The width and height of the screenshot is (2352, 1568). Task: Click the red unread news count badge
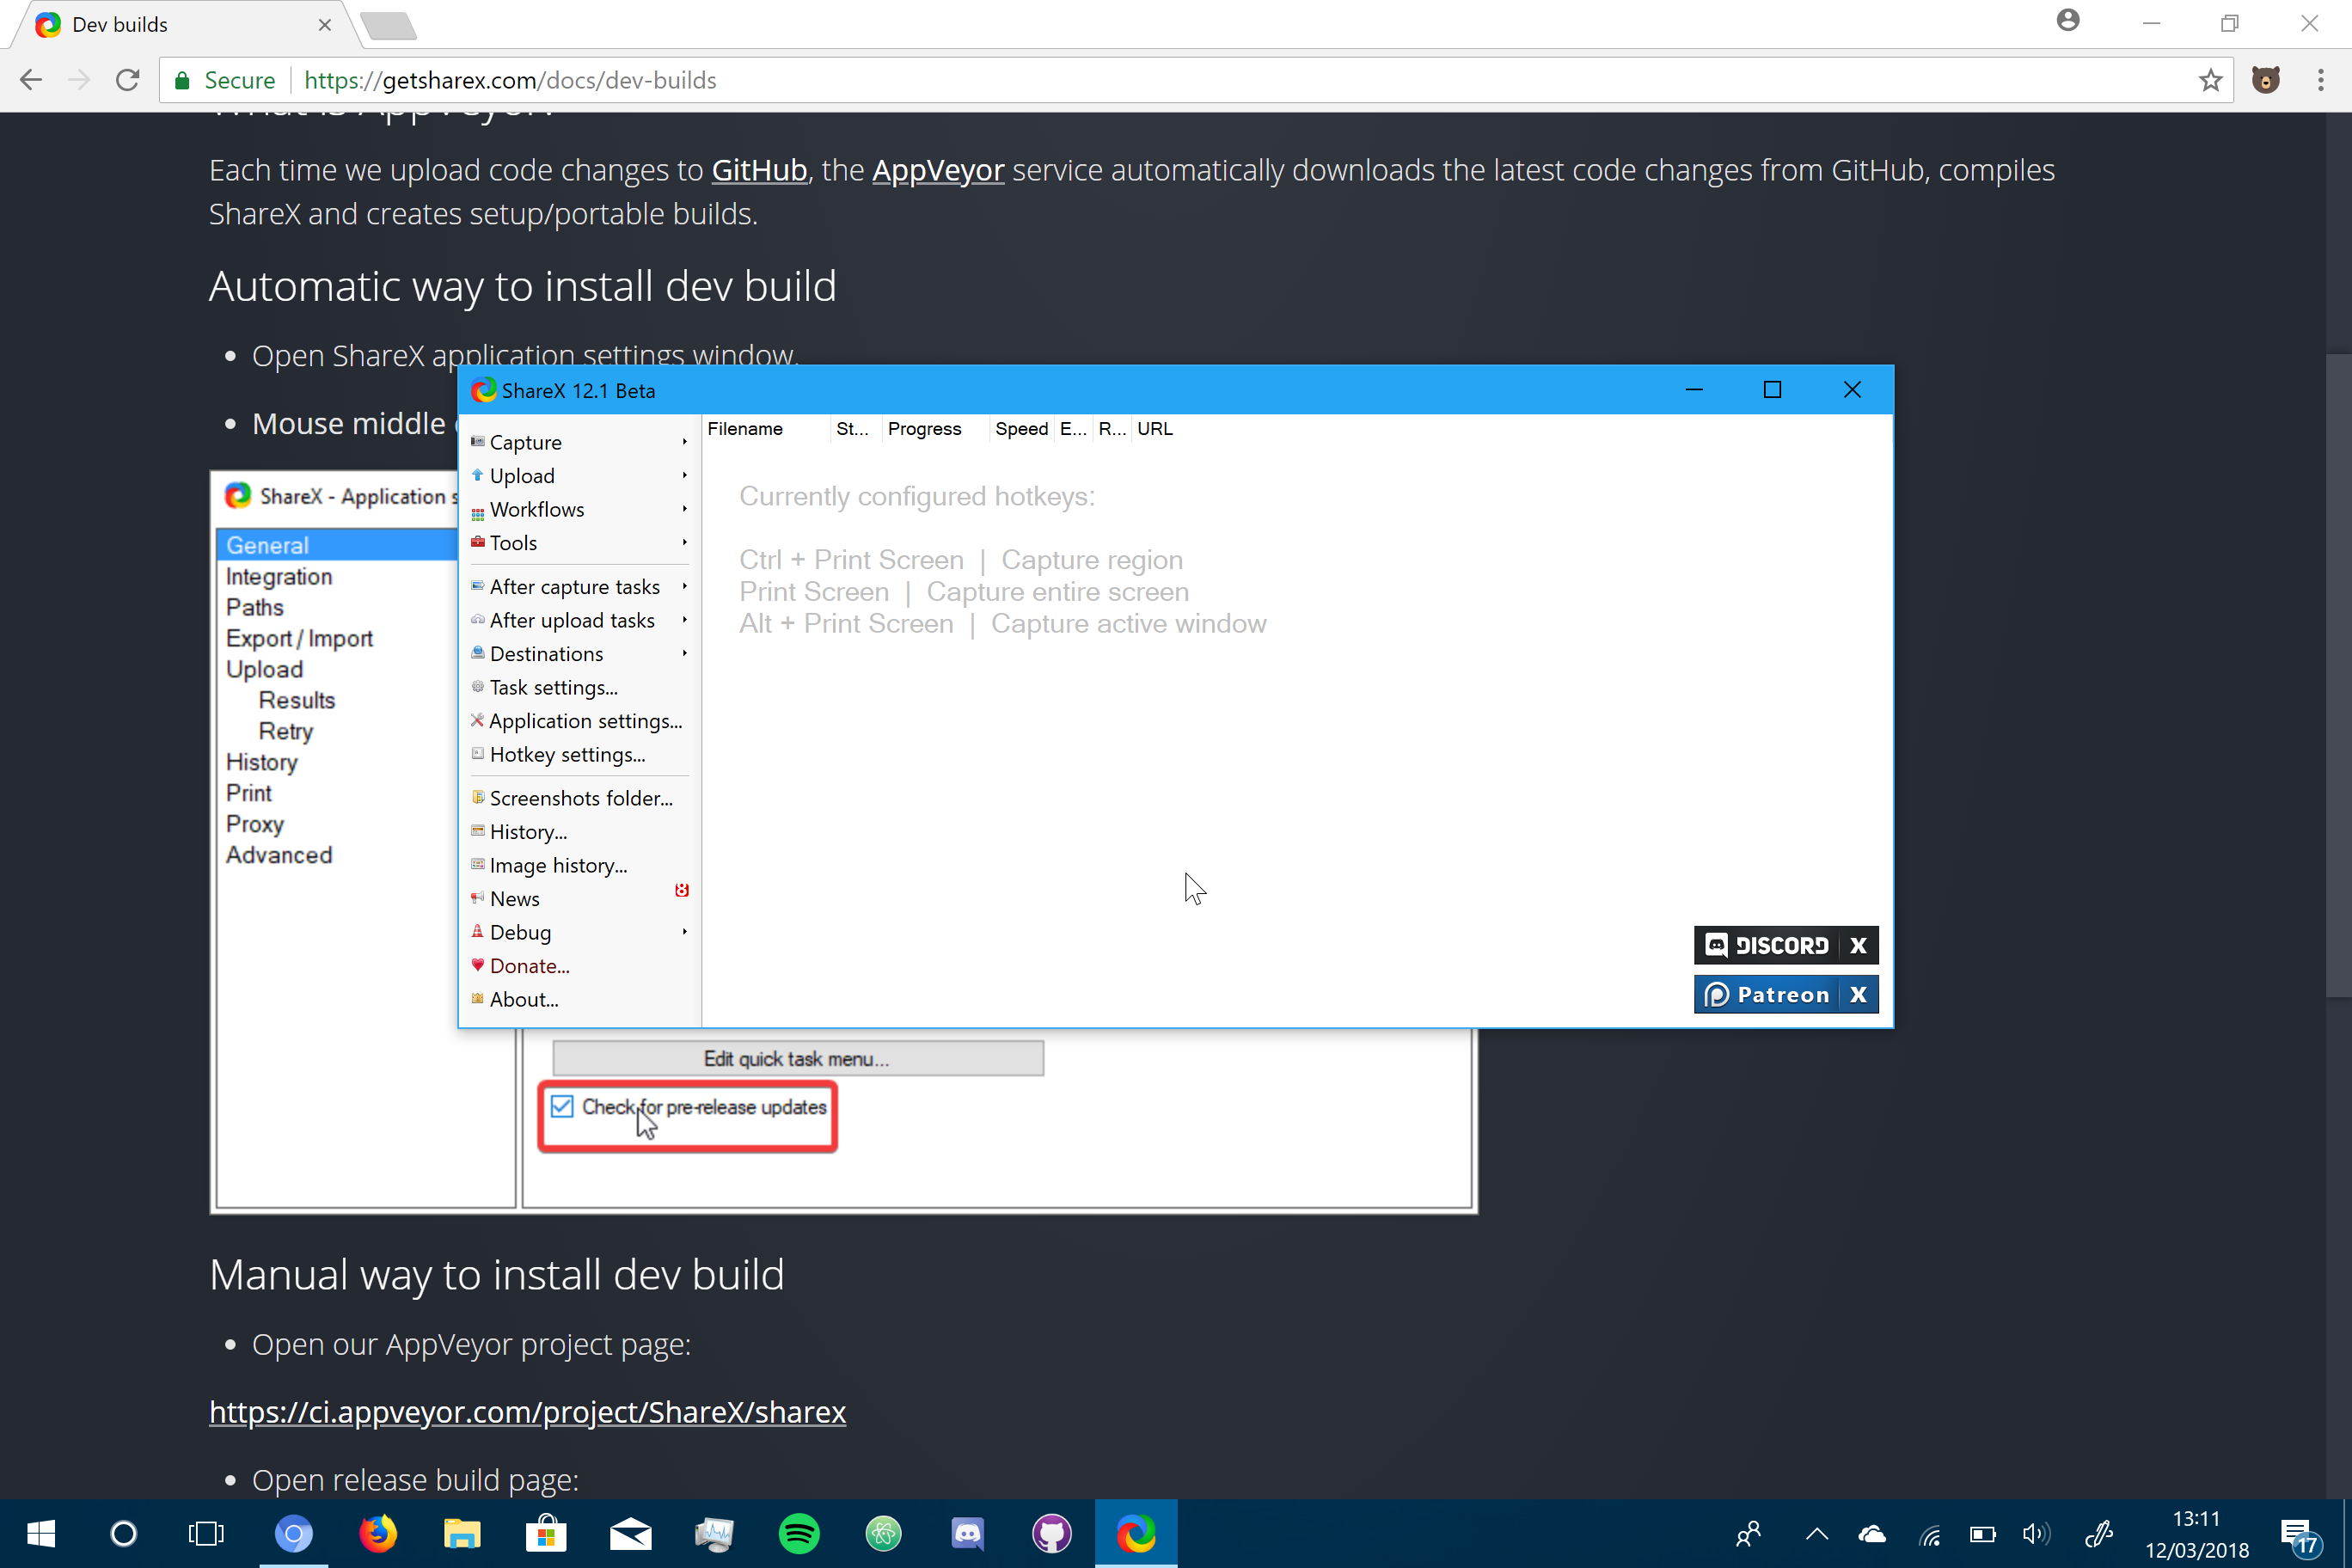682,890
